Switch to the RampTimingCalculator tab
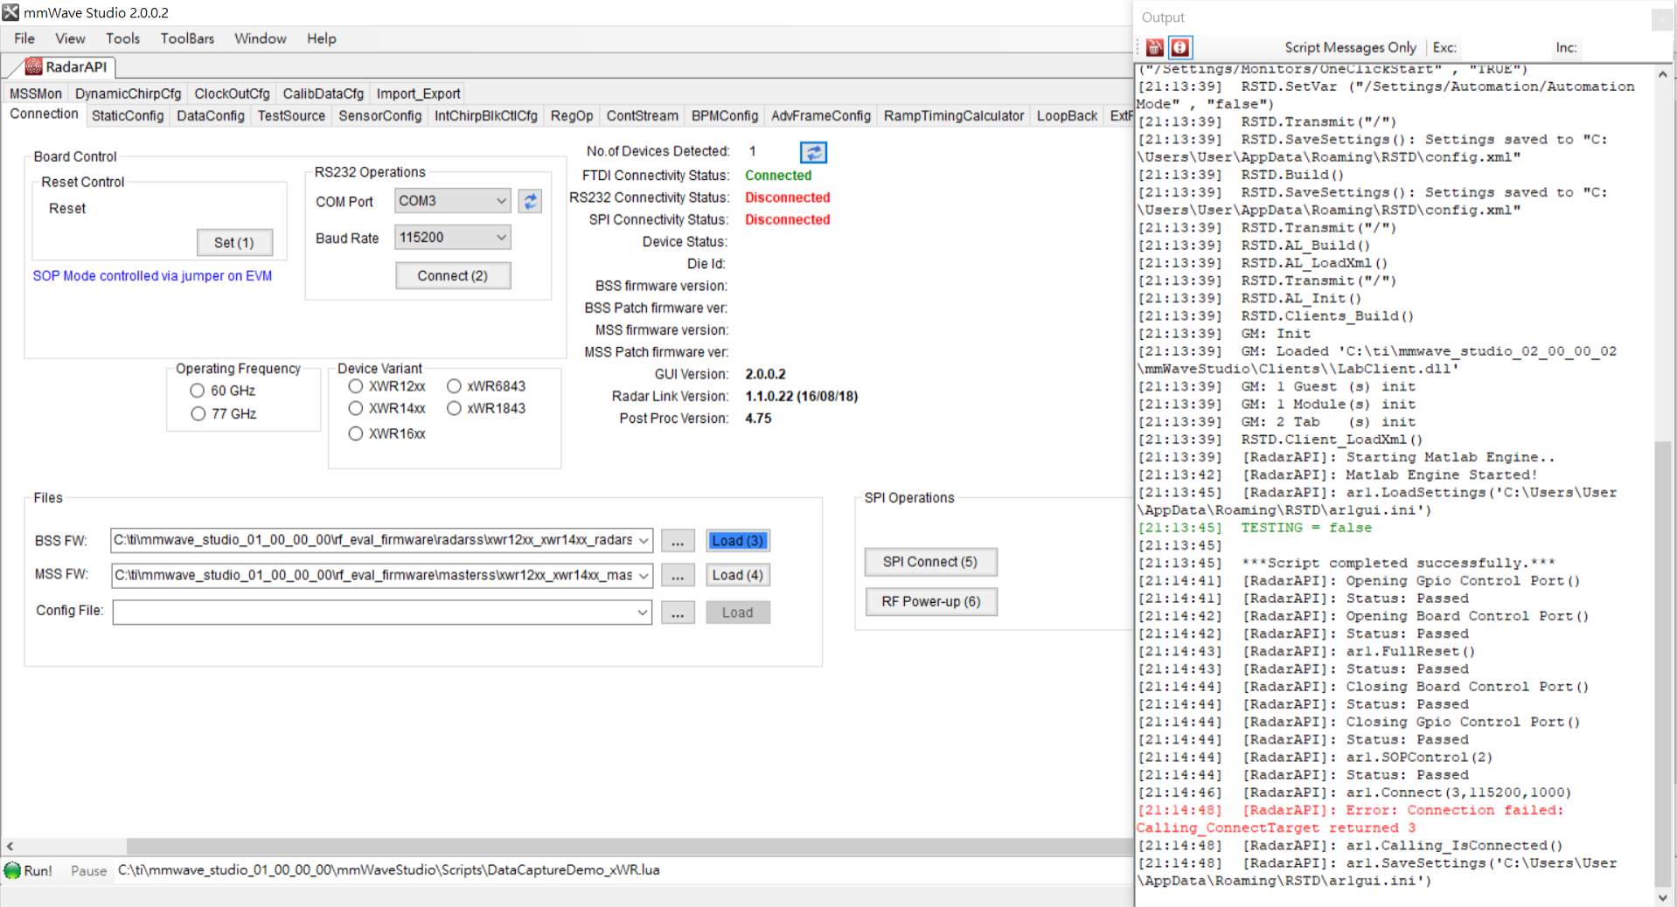This screenshot has height=907, width=1677. coord(954,116)
